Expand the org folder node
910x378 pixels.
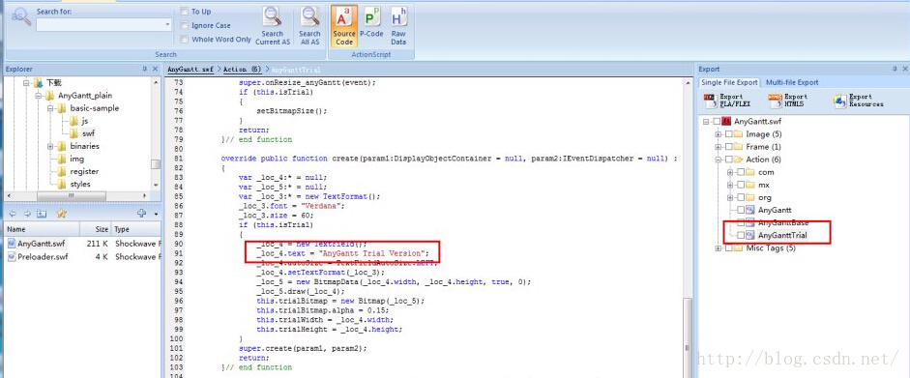pyautogui.click(x=730, y=197)
